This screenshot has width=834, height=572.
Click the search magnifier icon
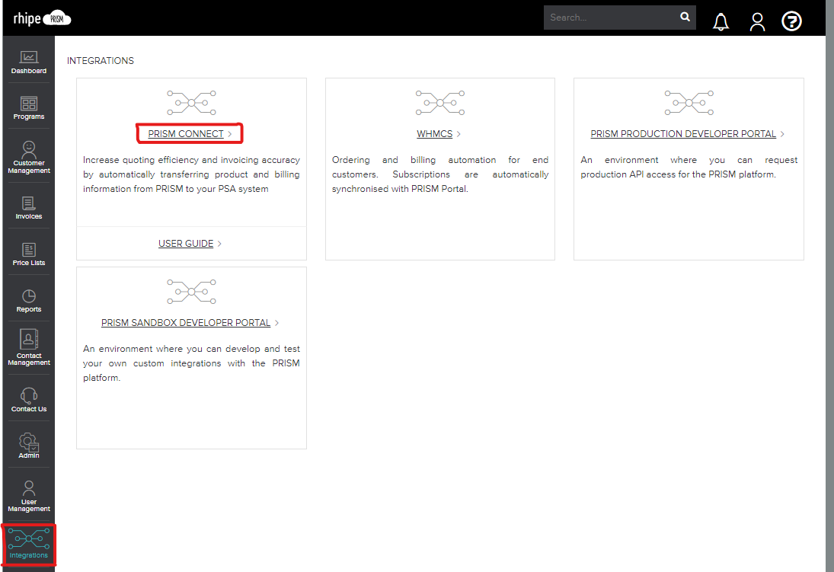(x=685, y=17)
